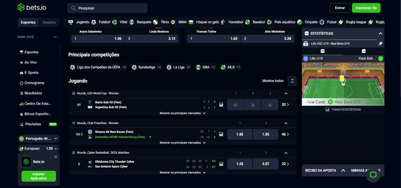This screenshot has height=188, width=401.
Task: Pin the Lille OSC U19 match widget
Action: [x=380, y=44]
